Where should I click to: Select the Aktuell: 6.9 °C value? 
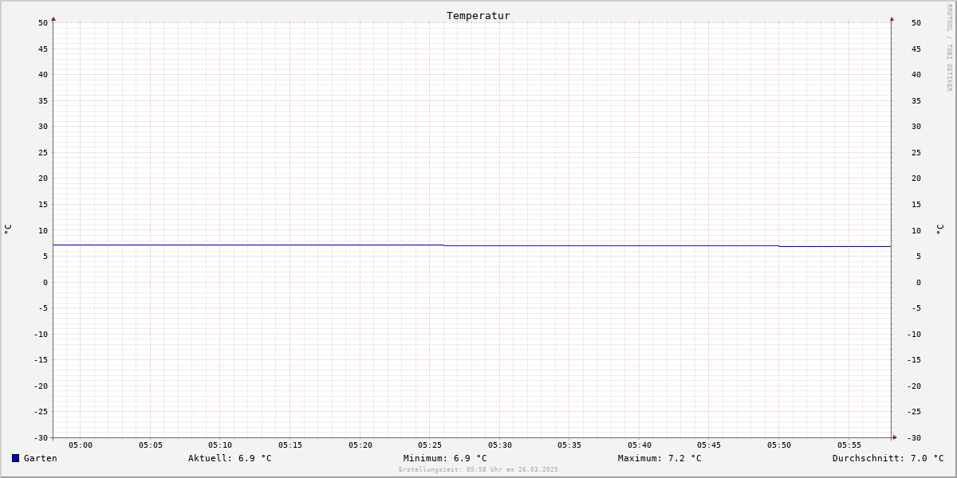click(230, 458)
